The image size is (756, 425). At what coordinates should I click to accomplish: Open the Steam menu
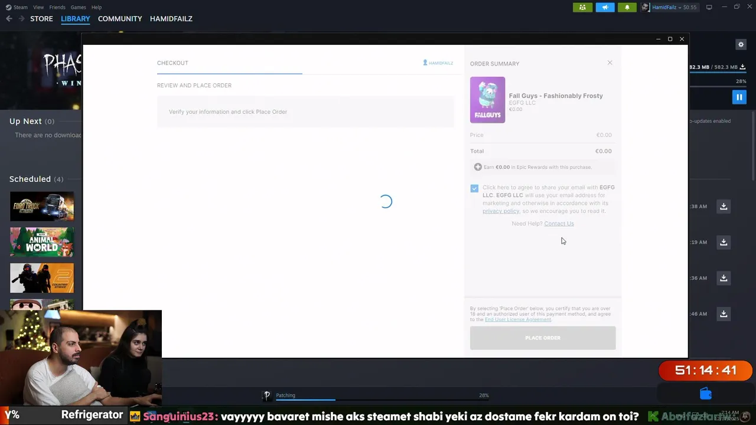[x=17, y=7]
